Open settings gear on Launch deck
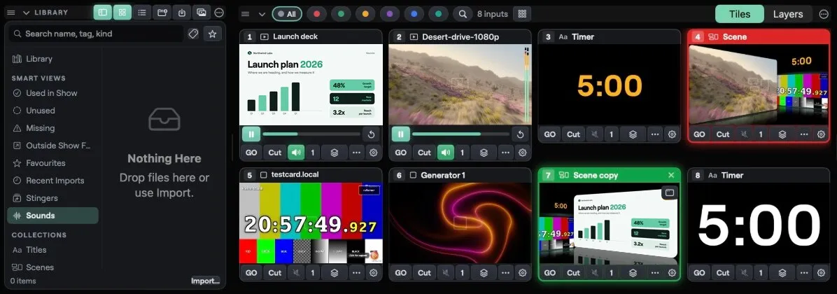 pyautogui.click(x=373, y=153)
